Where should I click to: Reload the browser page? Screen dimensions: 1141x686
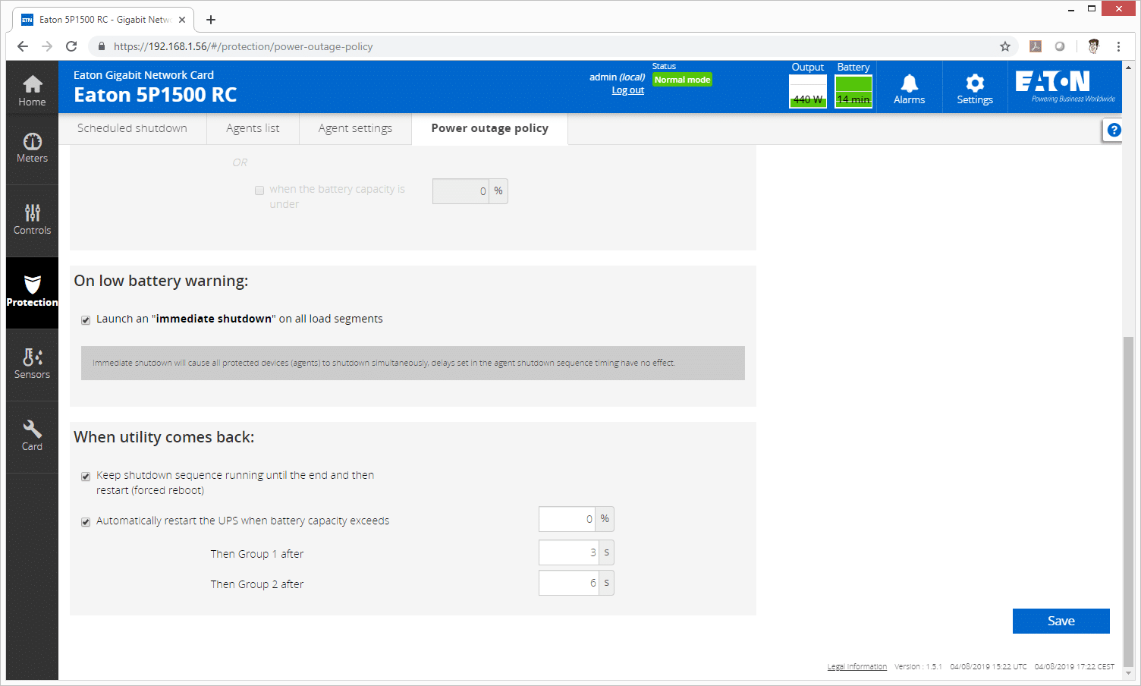pyautogui.click(x=71, y=46)
